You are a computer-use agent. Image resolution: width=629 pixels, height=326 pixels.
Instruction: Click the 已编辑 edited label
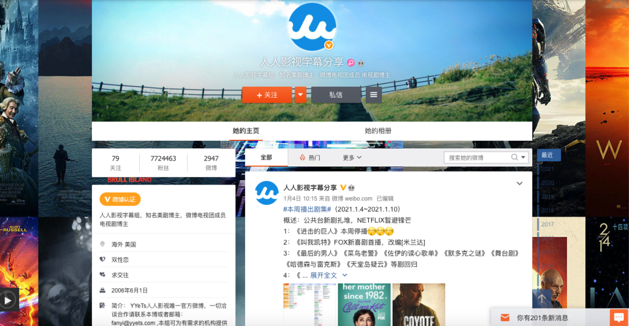385,199
